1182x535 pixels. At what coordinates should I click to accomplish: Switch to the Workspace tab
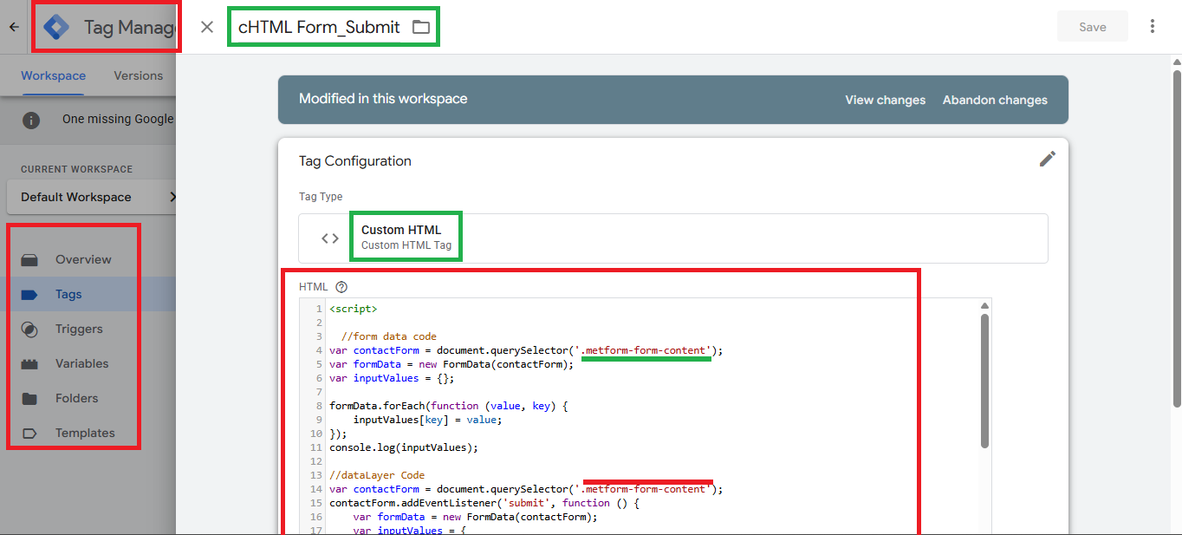[54, 75]
